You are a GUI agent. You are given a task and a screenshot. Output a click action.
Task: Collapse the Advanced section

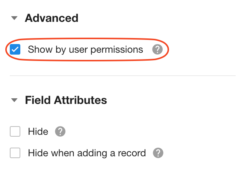click(x=14, y=18)
